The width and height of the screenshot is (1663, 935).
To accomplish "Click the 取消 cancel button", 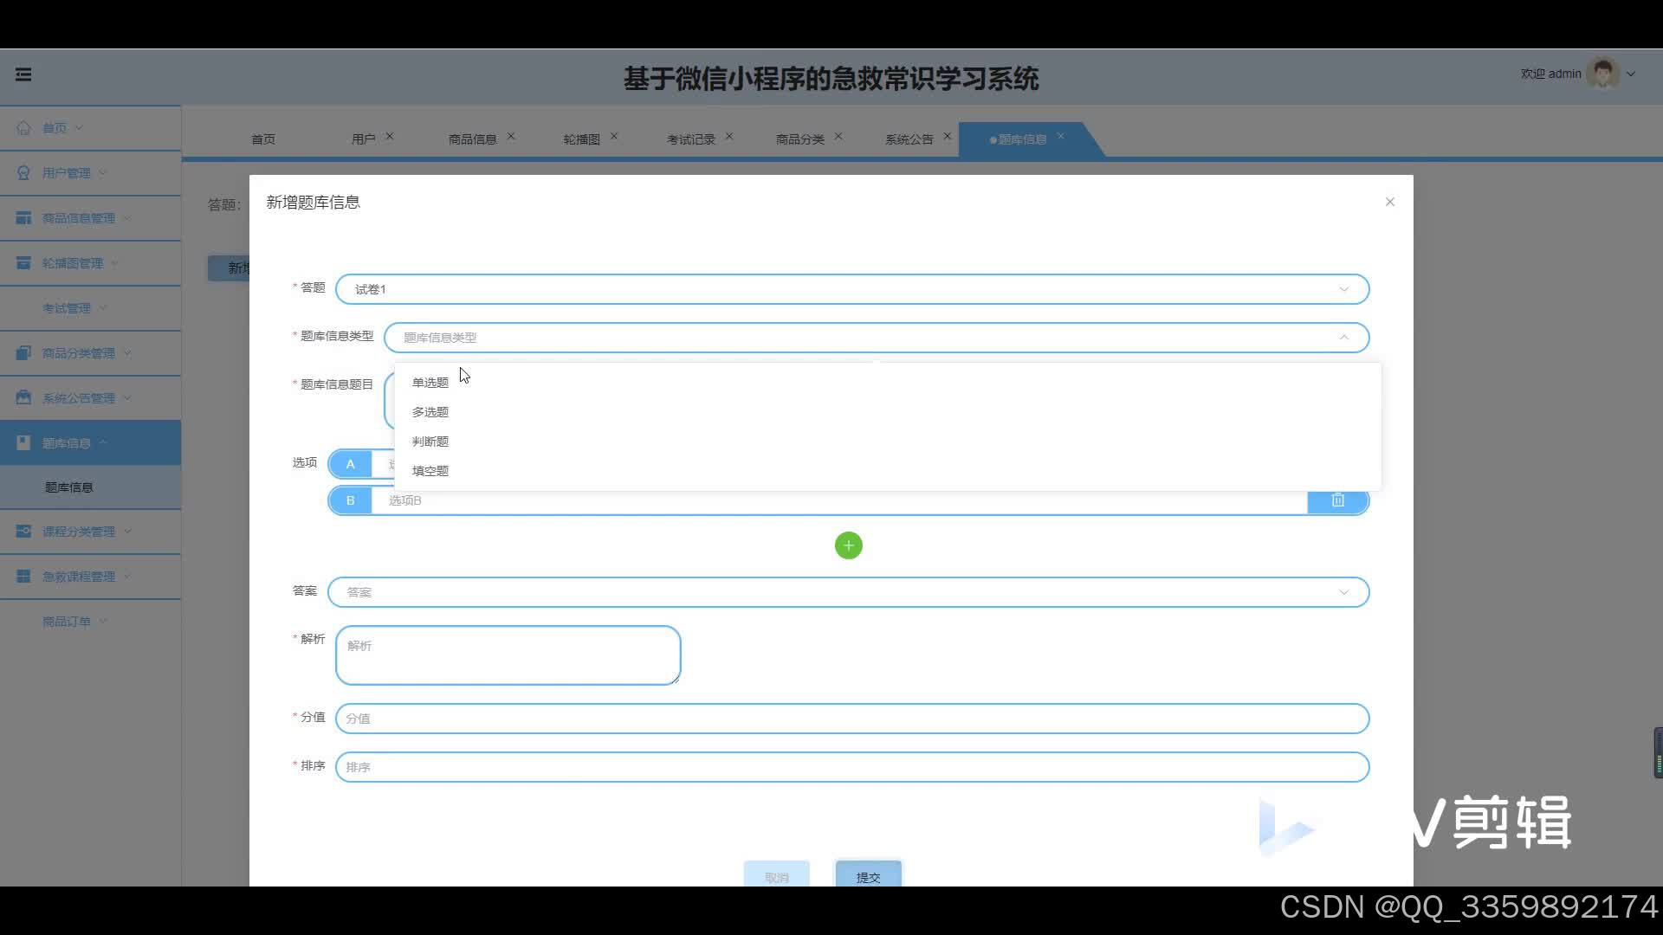I will 776,876.
